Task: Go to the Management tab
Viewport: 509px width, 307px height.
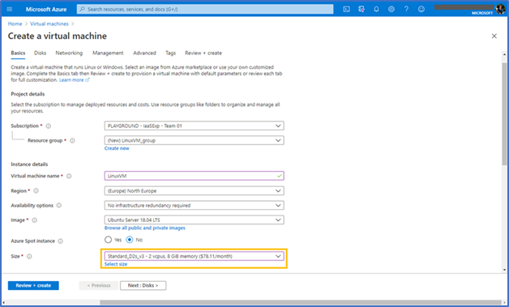Action: [x=108, y=53]
